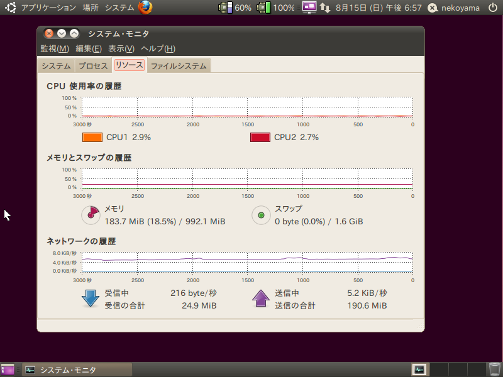
Task: Click the network connection arrows icon
Action: [x=325, y=8]
